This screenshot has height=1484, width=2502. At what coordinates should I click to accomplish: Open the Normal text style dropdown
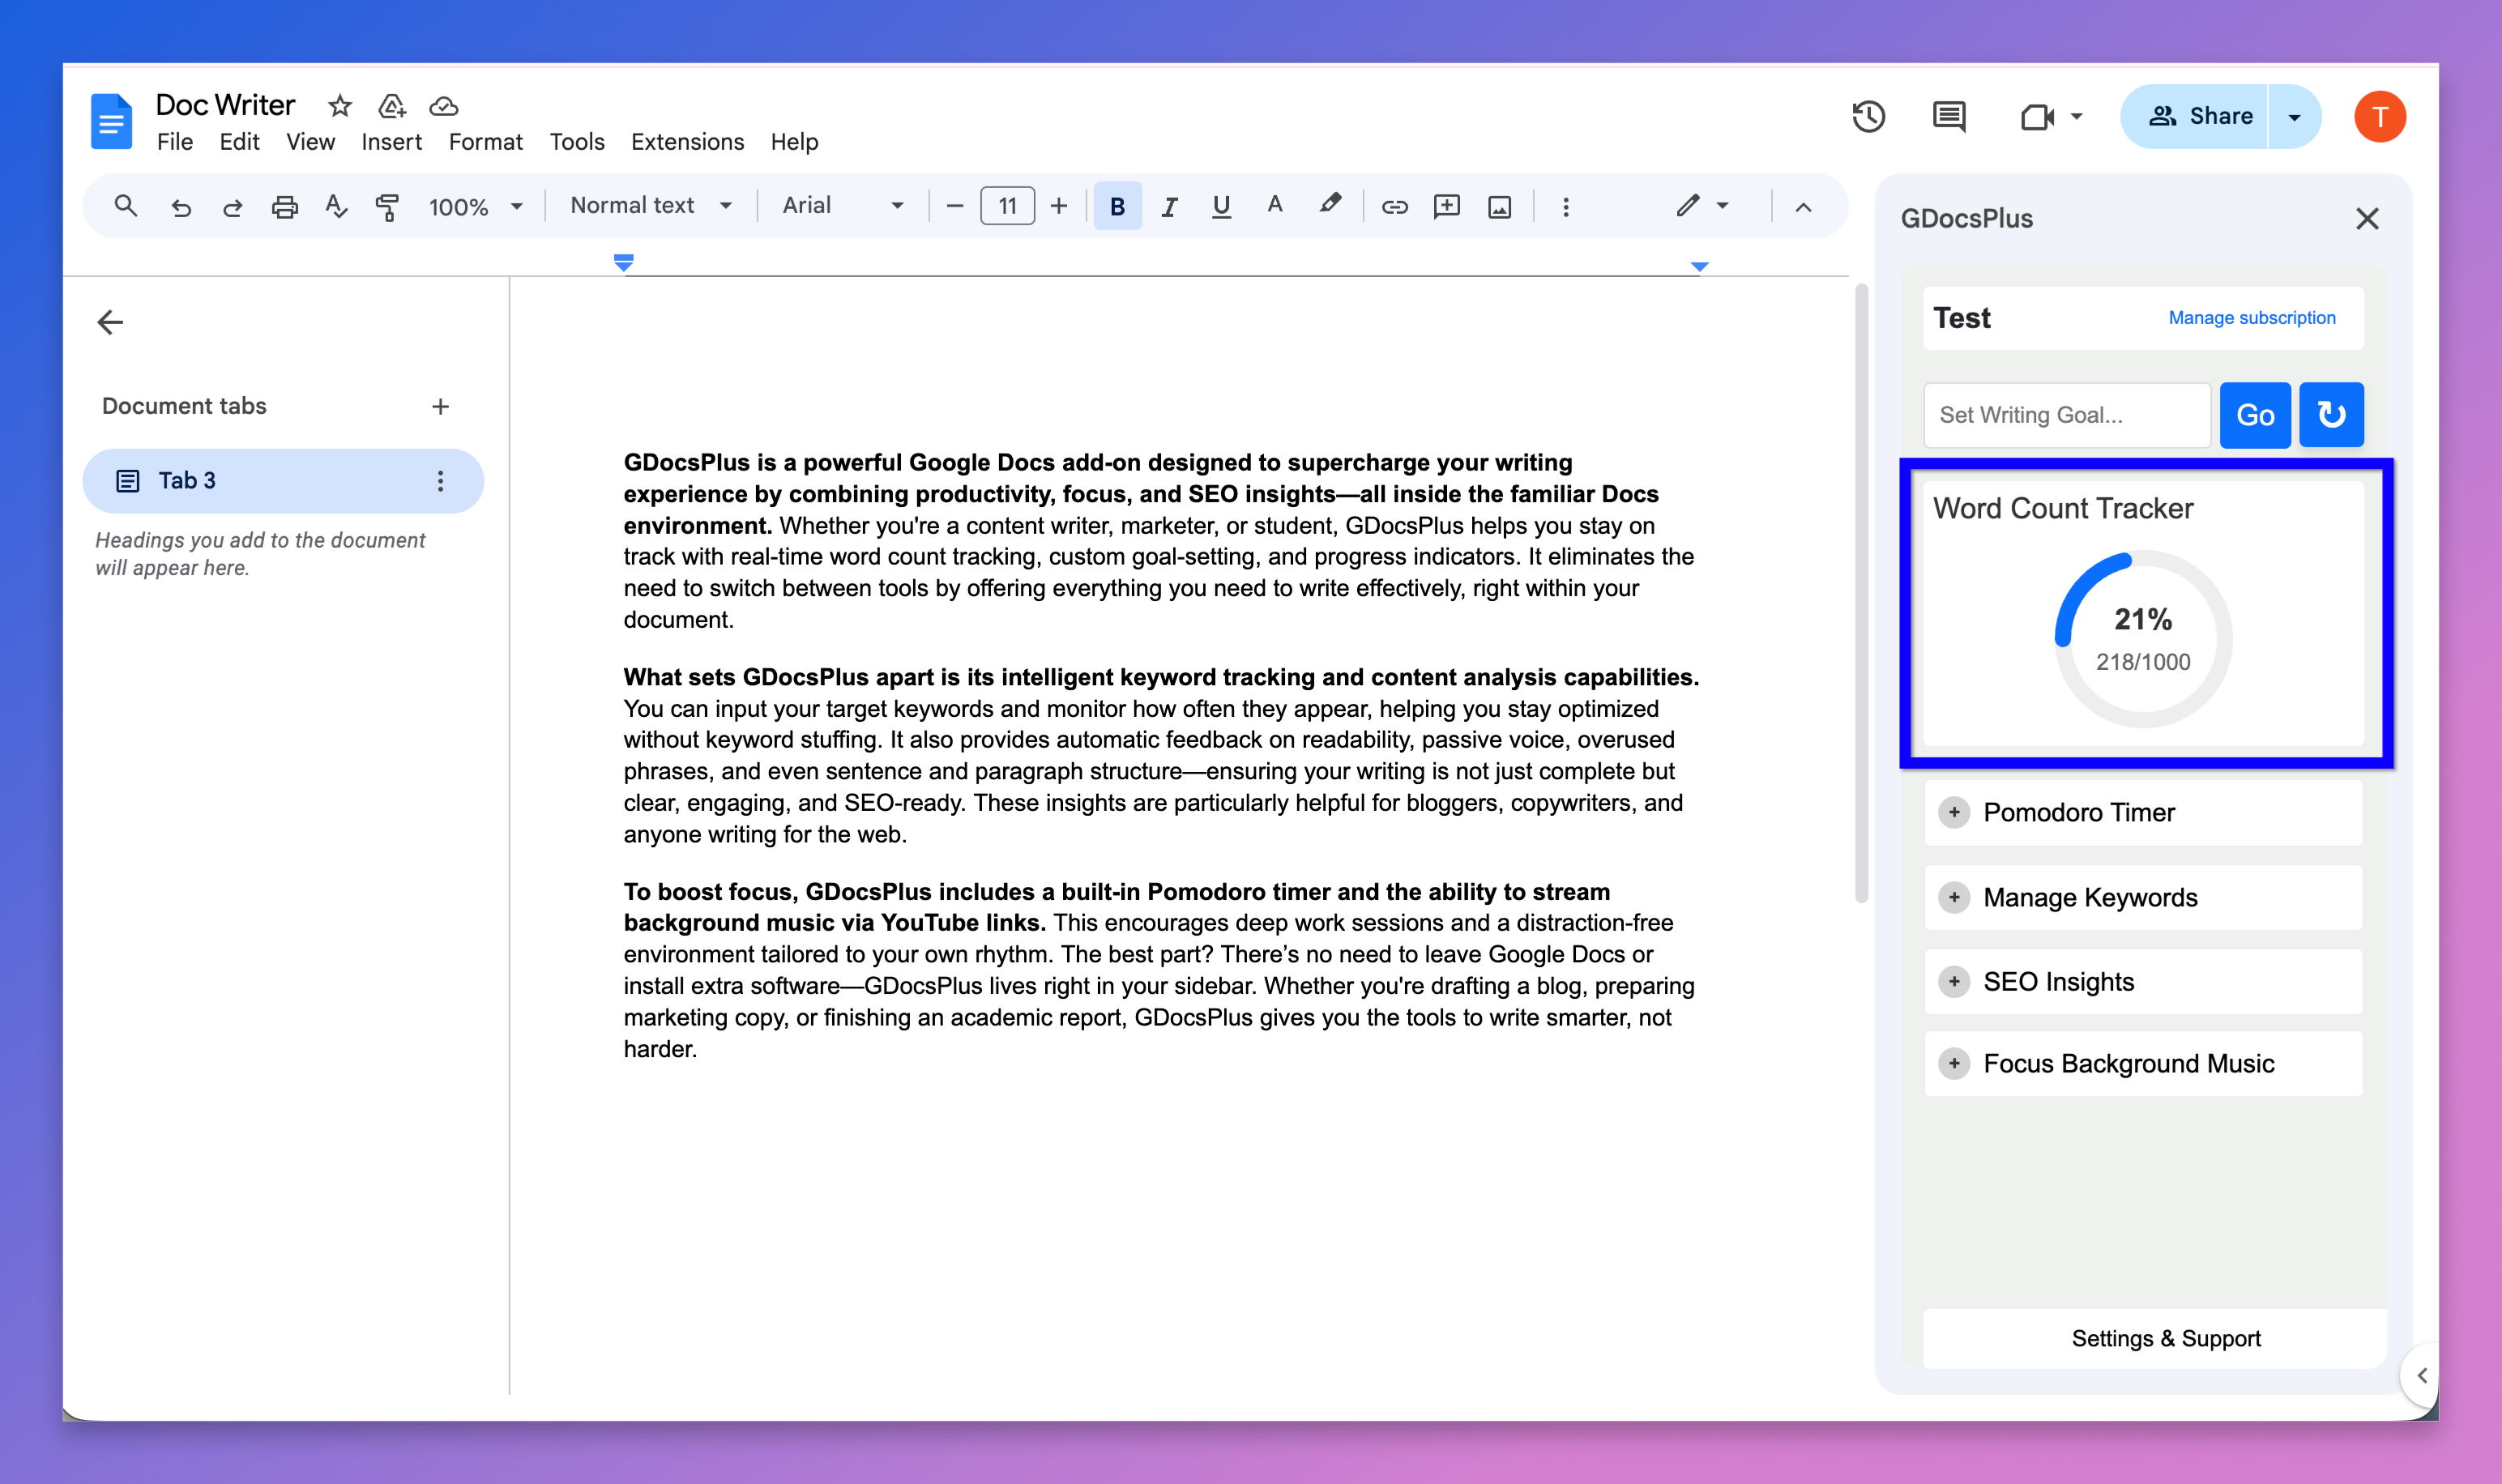[650, 205]
